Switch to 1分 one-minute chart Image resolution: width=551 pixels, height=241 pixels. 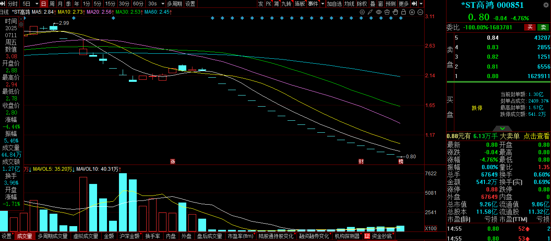click(x=86, y=4)
